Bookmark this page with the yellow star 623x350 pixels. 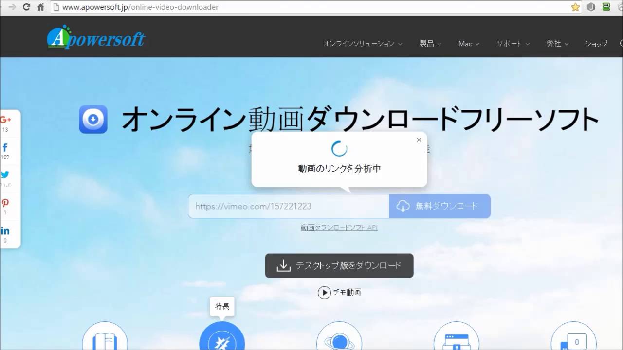click(575, 7)
